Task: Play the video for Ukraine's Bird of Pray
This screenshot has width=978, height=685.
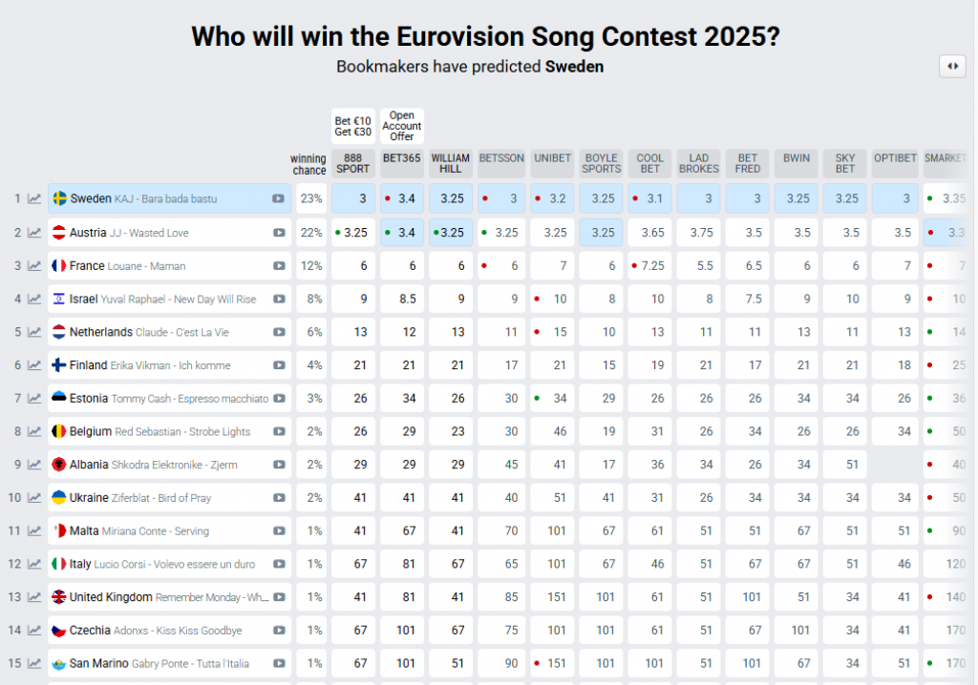Action: [278, 498]
